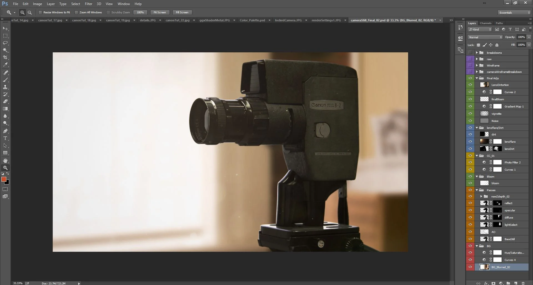The width and height of the screenshot is (533, 285).
Task: Choose the Gradient tool
Action: pos(5,109)
